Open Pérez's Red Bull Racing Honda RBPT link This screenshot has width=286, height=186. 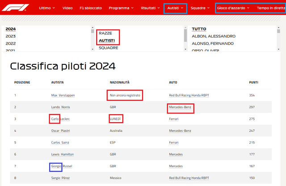tap(189, 178)
